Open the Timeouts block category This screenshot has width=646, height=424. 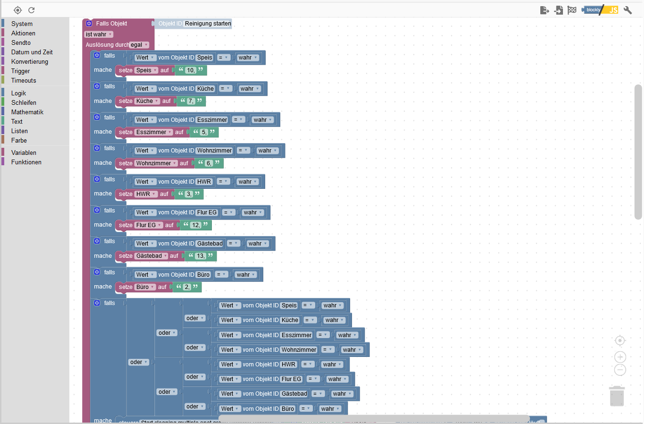(x=24, y=80)
